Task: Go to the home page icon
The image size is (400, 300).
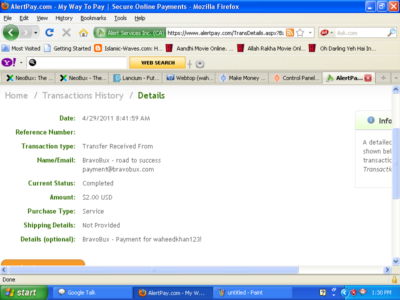Action: coord(83,32)
